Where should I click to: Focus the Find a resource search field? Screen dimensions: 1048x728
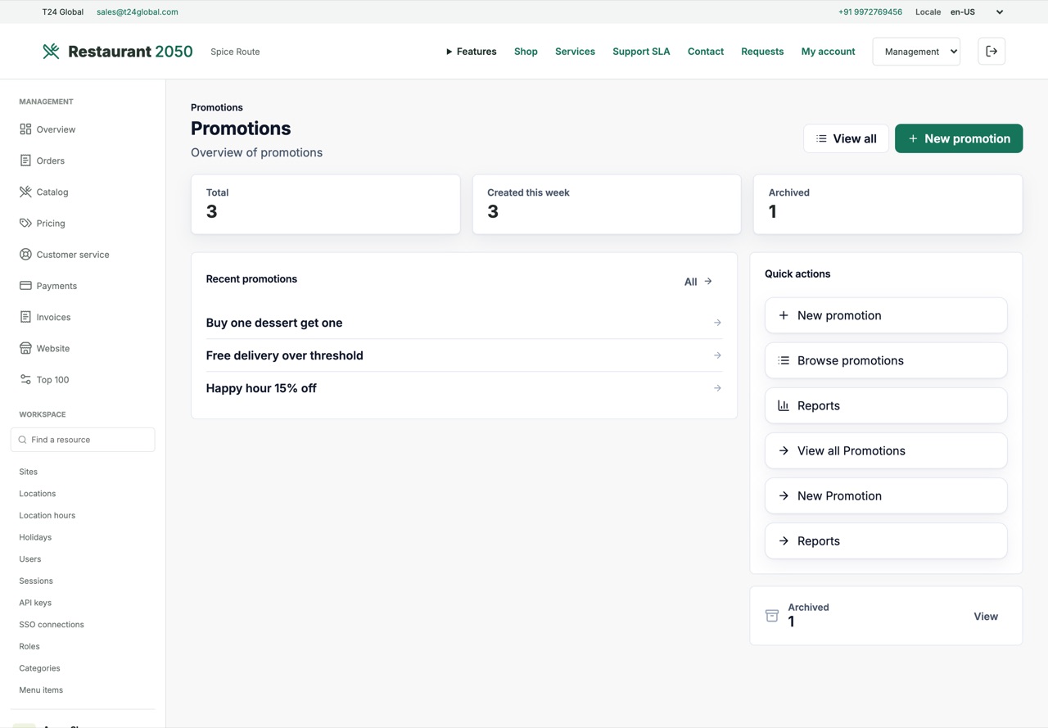point(83,440)
